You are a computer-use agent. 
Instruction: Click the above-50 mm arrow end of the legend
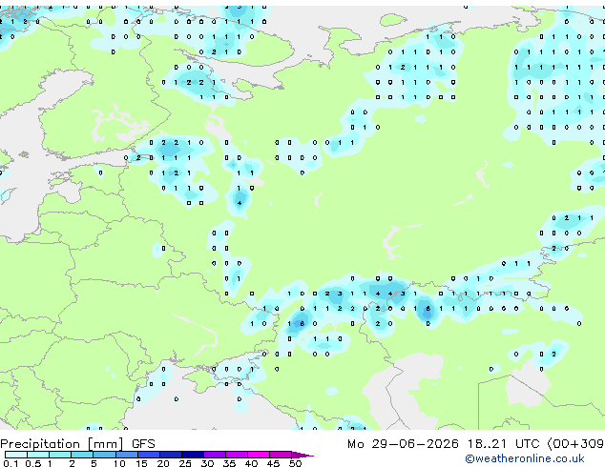click(302, 455)
